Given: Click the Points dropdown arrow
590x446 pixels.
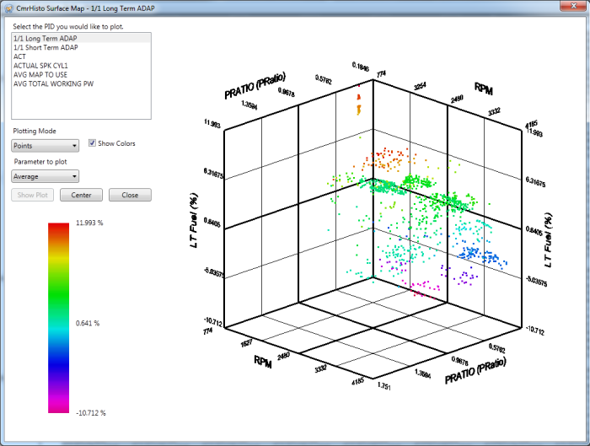Looking at the screenshot, I should (74, 146).
